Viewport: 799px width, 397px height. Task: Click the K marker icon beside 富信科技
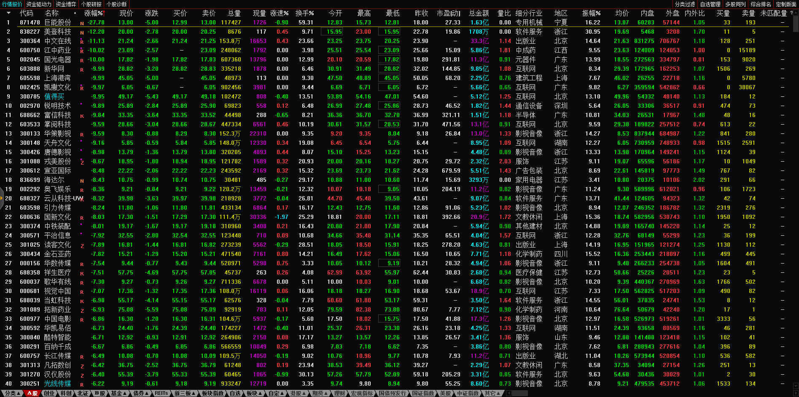(82, 116)
